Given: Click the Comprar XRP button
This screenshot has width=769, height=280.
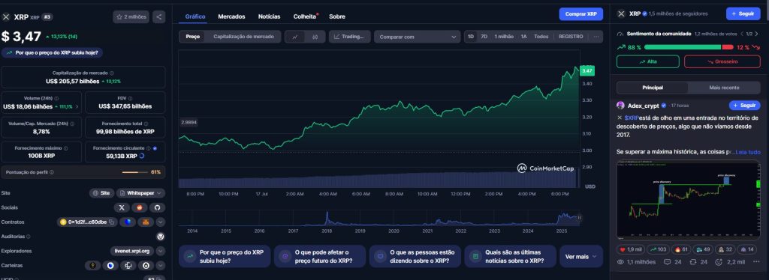Looking at the screenshot, I should (581, 14).
